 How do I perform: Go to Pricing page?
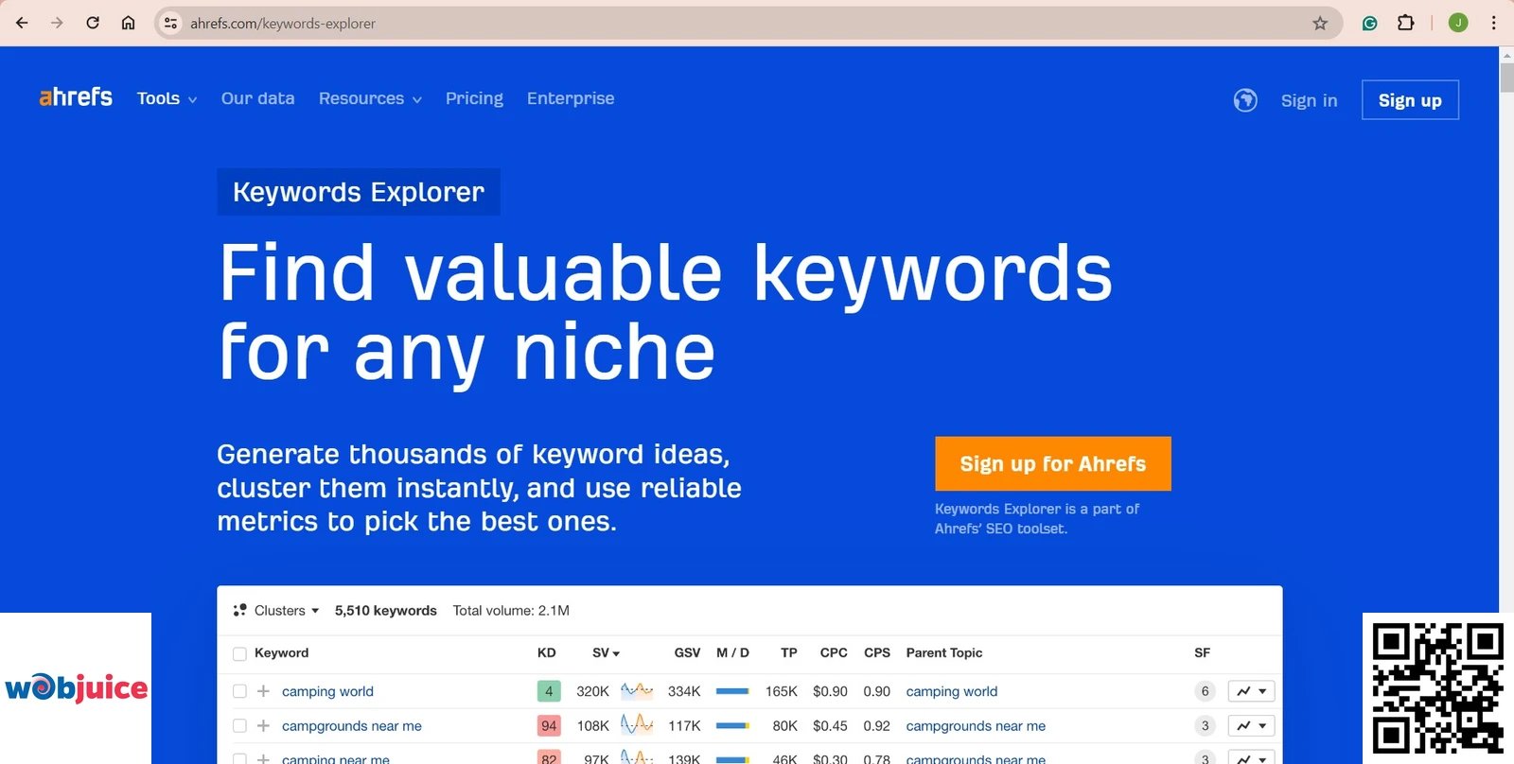tap(474, 98)
